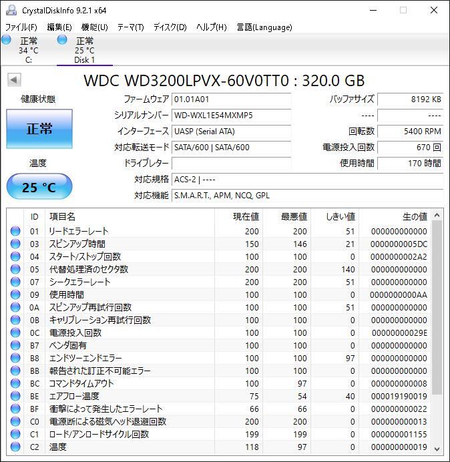Click the SMART list vertical scrollbar thumb

[437, 307]
